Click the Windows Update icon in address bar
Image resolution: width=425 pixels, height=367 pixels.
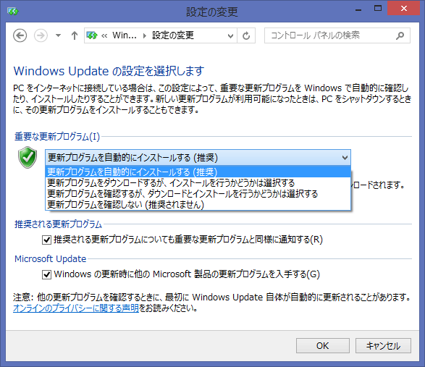click(92, 35)
